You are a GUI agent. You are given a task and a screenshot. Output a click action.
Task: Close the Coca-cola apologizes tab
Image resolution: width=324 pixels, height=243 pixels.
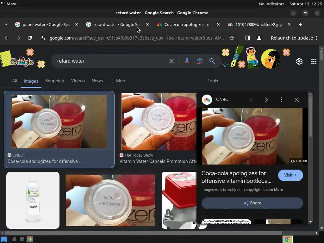pyautogui.click(x=218, y=24)
